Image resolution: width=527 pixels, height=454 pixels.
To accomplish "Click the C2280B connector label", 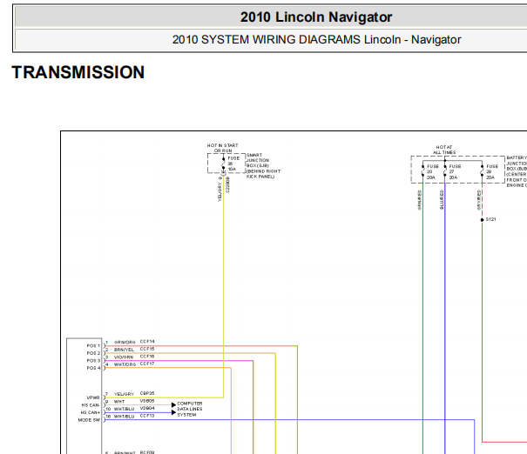I will point(228,185).
